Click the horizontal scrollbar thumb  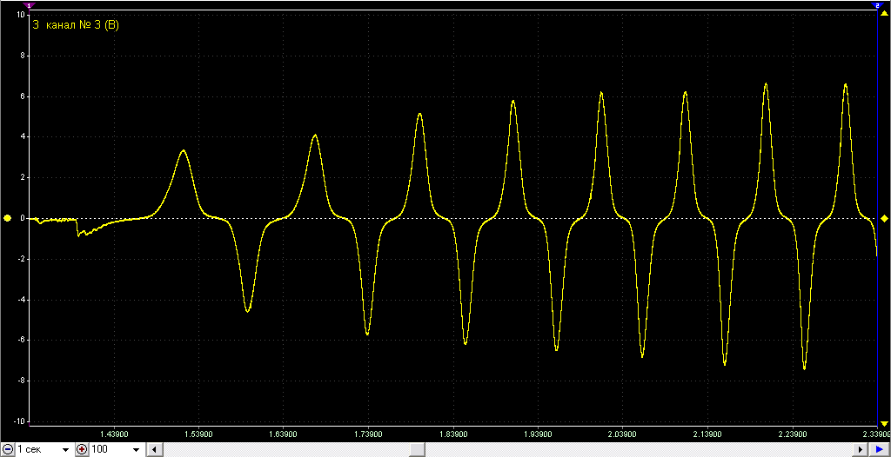[x=417, y=450]
